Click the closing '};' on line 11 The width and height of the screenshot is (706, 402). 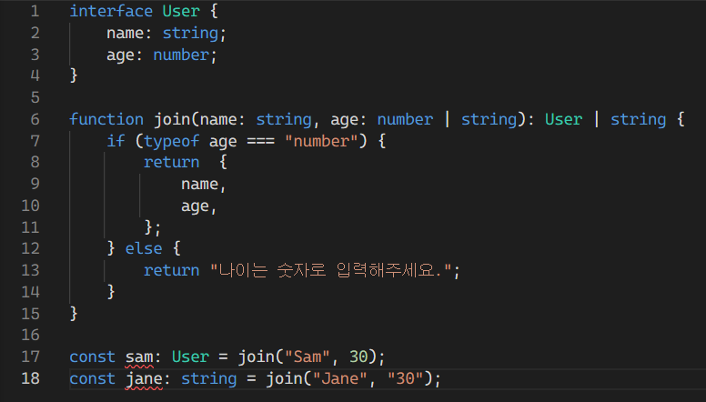[x=153, y=227]
